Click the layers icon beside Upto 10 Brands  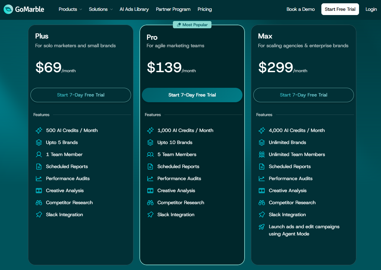150,143
